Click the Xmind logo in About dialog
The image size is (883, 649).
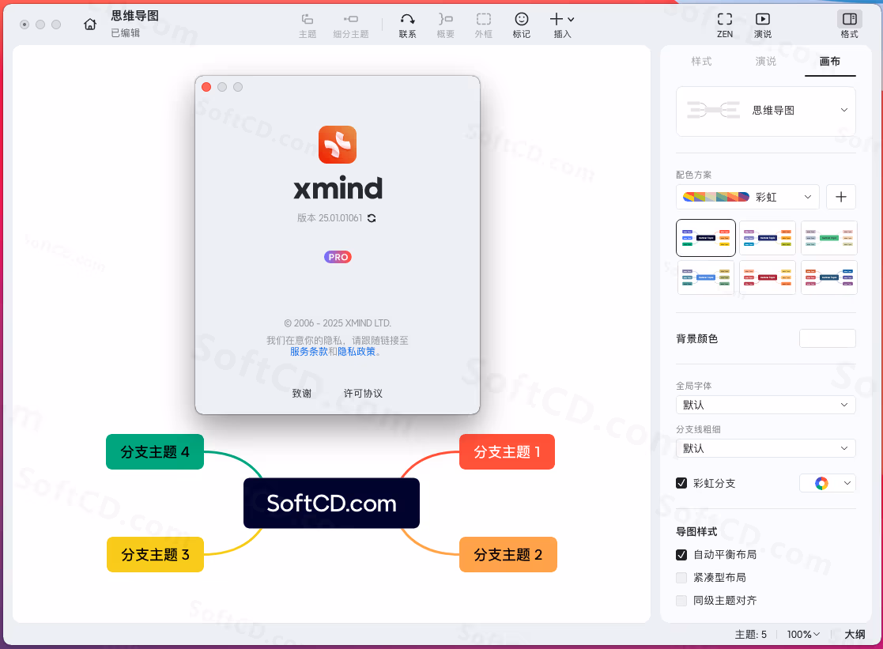click(x=338, y=145)
